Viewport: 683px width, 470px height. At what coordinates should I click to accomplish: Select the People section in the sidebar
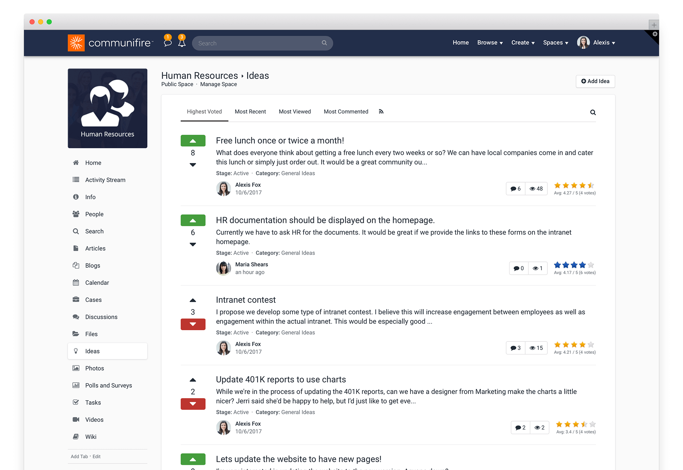pos(94,214)
